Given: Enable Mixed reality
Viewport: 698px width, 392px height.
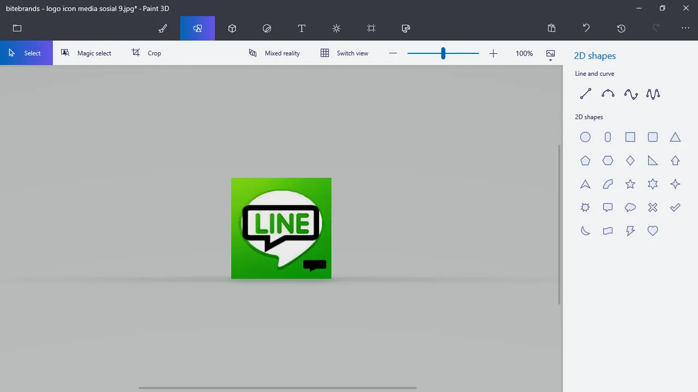Looking at the screenshot, I should 274,53.
